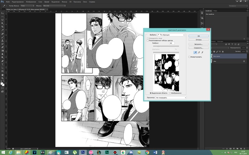This screenshot has width=249, height=155.
Task: Choose the plain sample eyedropper in dialog
Action: [x=195, y=52]
